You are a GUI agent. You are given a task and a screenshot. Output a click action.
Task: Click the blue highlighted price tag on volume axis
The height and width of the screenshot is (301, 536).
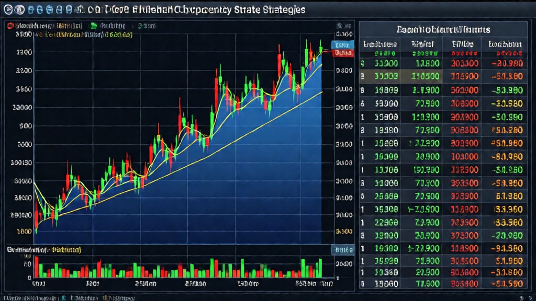(343, 250)
